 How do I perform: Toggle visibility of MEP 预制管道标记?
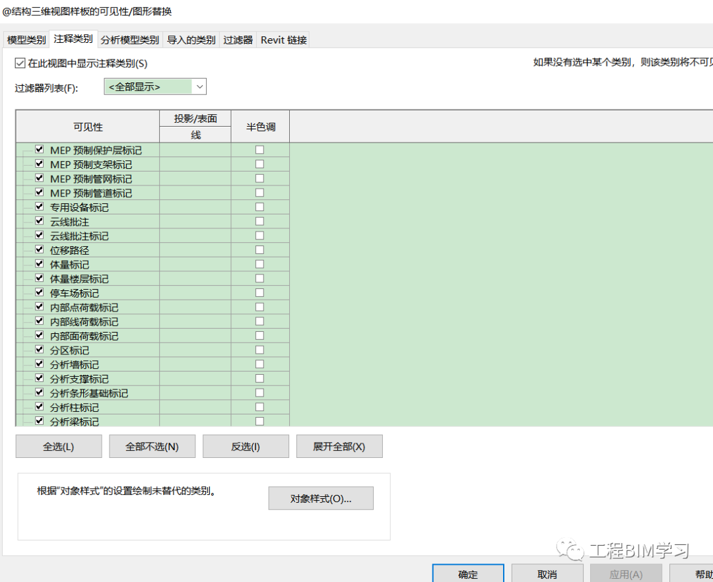point(39,192)
